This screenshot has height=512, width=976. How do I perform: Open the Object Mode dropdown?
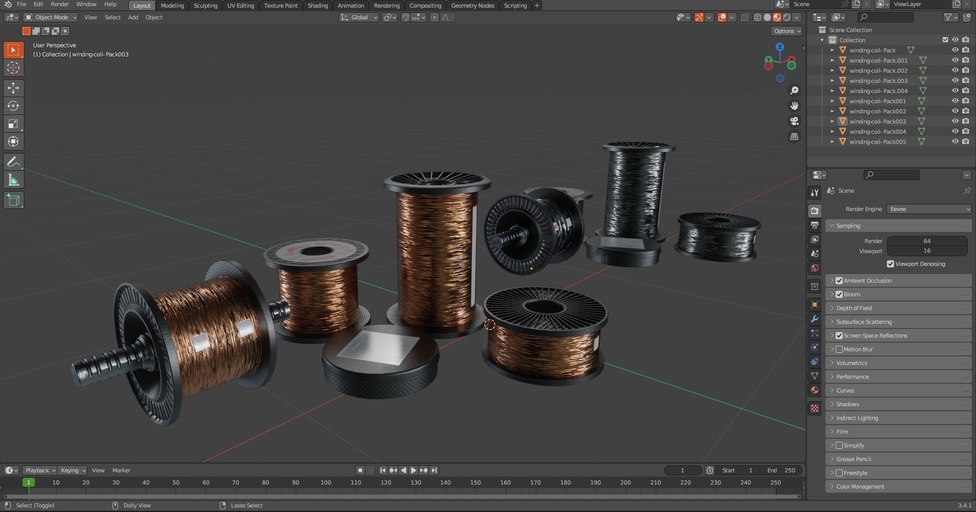[51, 17]
